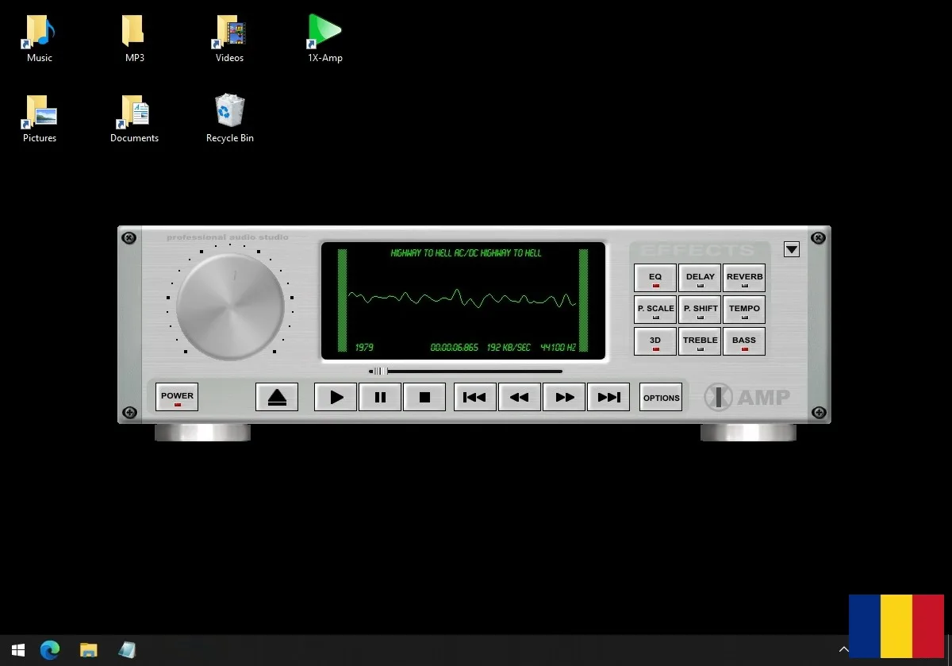Screen dimensions: 952x666
Task: Turn on the DELAY effect
Action: [x=700, y=279]
